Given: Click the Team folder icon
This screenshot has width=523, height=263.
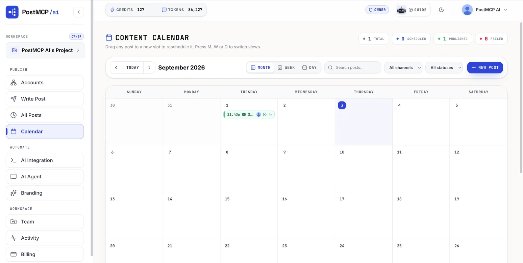Looking at the screenshot, I should pos(14,222).
